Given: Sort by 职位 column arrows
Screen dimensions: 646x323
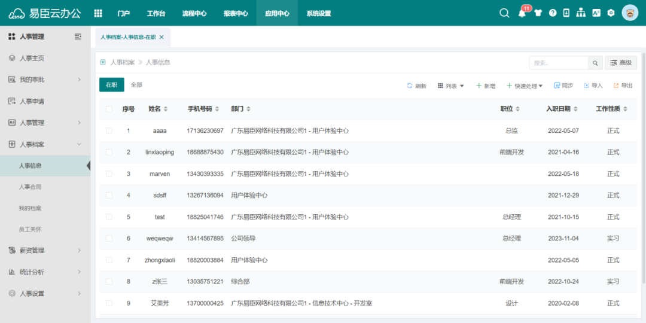Looking at the screenshot, I should click(518, 109).
